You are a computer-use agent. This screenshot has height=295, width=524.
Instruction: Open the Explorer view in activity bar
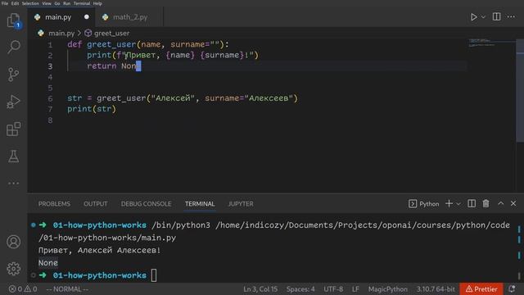[13, 20]
